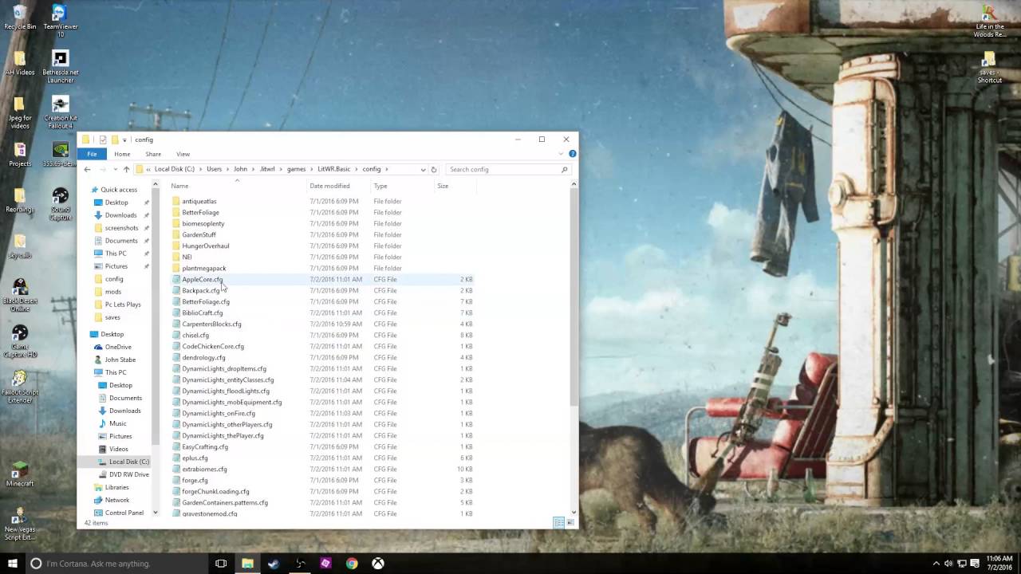The width and height of the screenshot is (1021, 574).
Task: Select Life in the Woods desktop icon
Action: click(x=989, y=22)
